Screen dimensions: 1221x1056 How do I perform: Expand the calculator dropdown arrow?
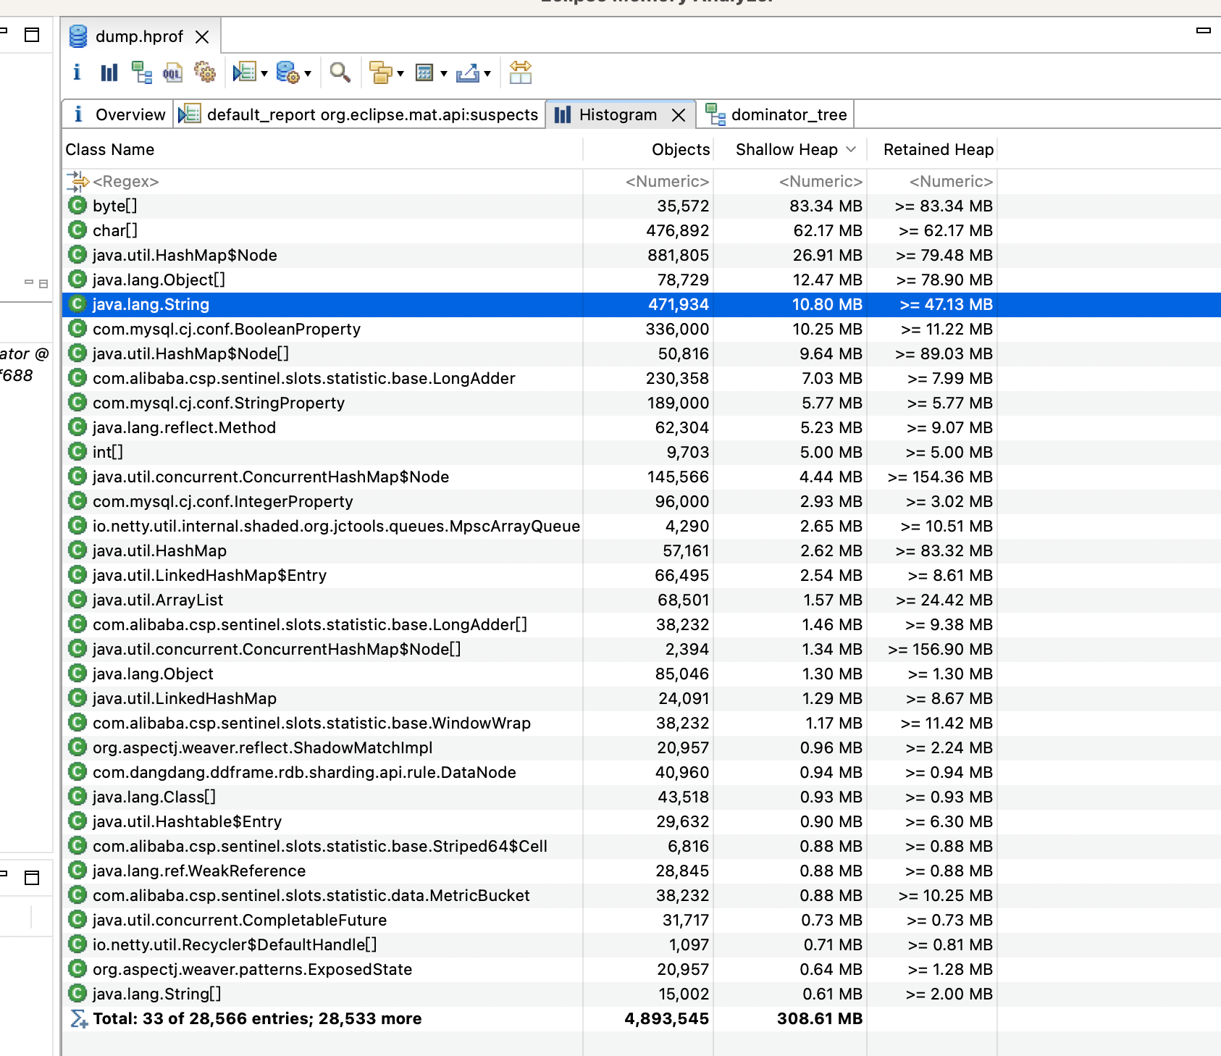[x=444, y=74]
